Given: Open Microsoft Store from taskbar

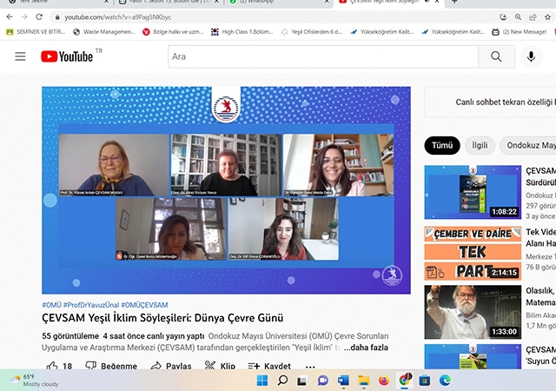Looking at the screenshot, I should click(x=425, y=381).
